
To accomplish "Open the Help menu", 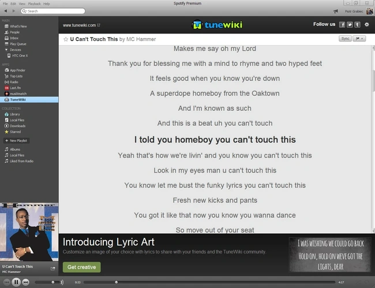I will pyautogui.click(x=46, y=4).
